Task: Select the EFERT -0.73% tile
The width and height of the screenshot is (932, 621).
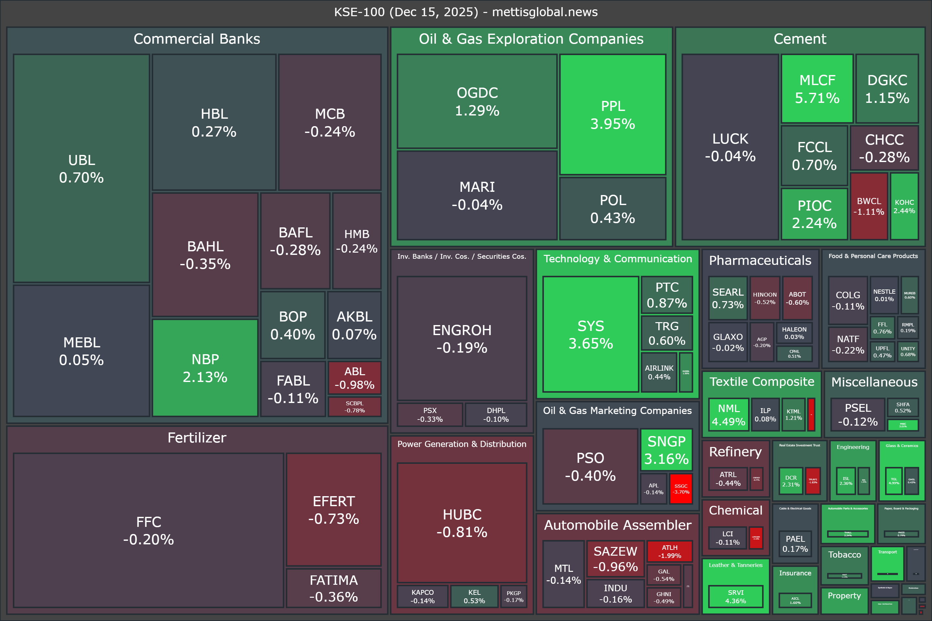Action: [334, 510]
